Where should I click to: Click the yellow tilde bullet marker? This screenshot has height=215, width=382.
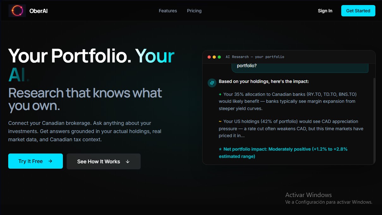[x=220, y=121]
